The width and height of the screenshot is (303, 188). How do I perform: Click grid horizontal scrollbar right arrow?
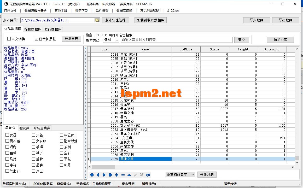[293, 167]
